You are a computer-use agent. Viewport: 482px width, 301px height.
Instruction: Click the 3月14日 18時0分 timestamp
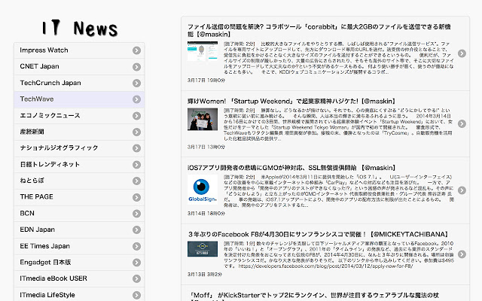[x=206, y=214]
